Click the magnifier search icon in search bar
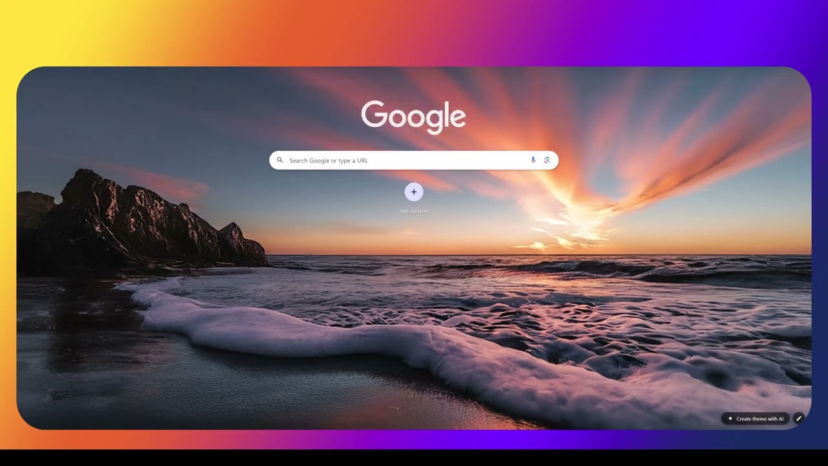Screen dimensions: 828x466 pos(280,161)
